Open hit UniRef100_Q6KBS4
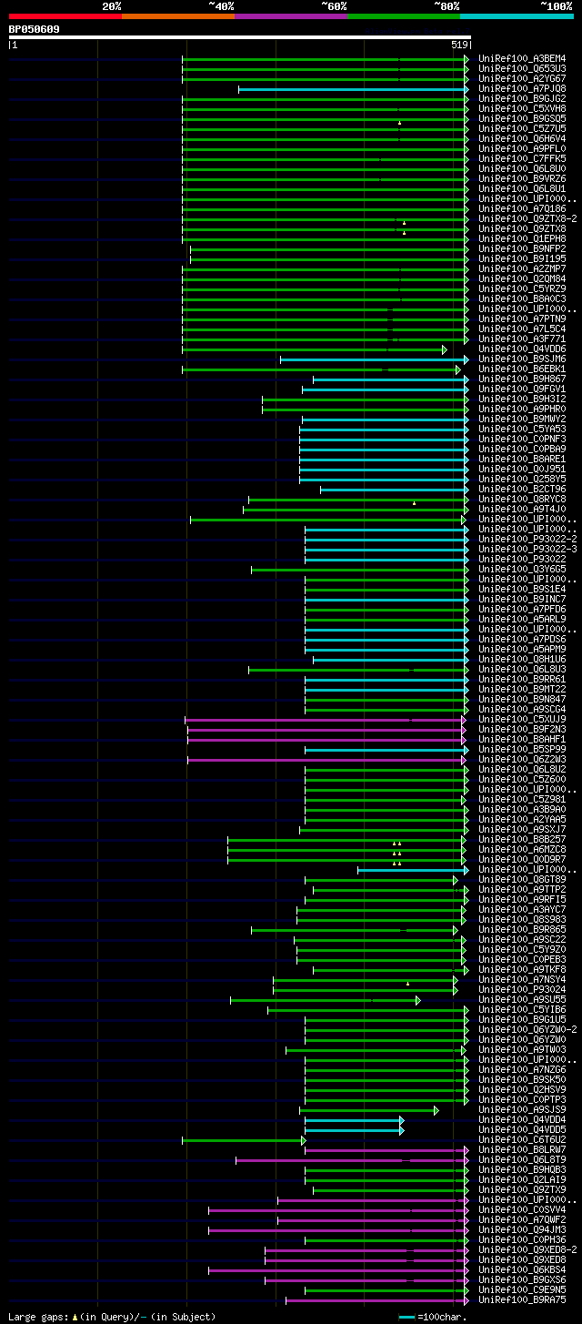582x1324 pixels. tap(522, 1270)
